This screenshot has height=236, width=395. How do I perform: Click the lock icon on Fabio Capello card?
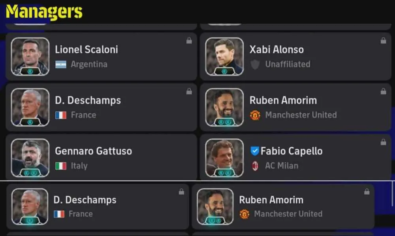(x=384, y=142)
